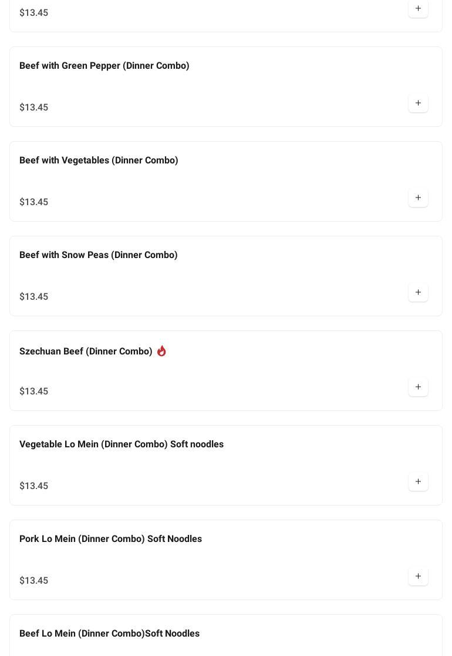The image size is (452, 656).
Task: Click the price of Beef with Vegetables
Action: point(34,202)
